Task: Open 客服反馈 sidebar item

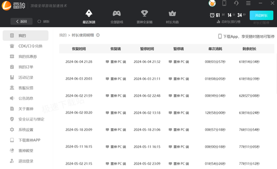Action: tap(25, 88)
